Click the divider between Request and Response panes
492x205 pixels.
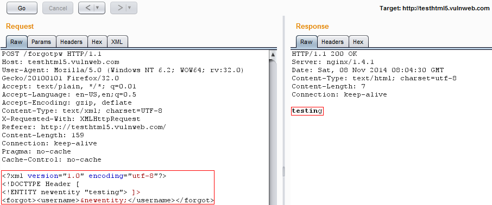[x=283, y=110]
